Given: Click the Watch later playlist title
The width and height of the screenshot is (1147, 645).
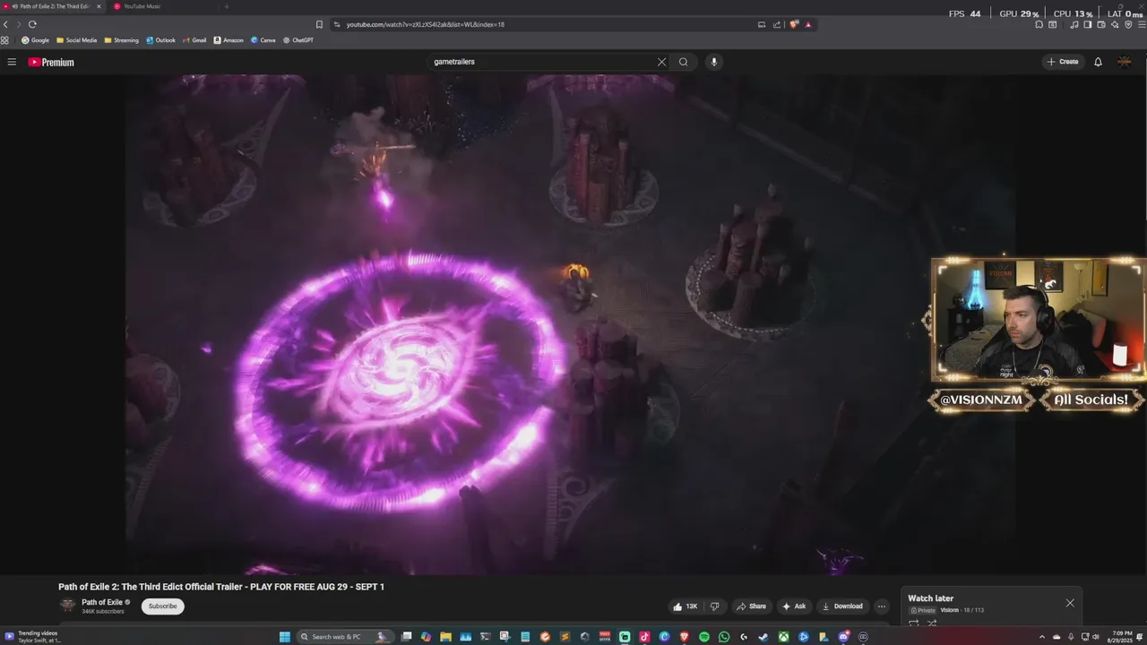Looking at the screenshot, I should (x=930, y=598).
